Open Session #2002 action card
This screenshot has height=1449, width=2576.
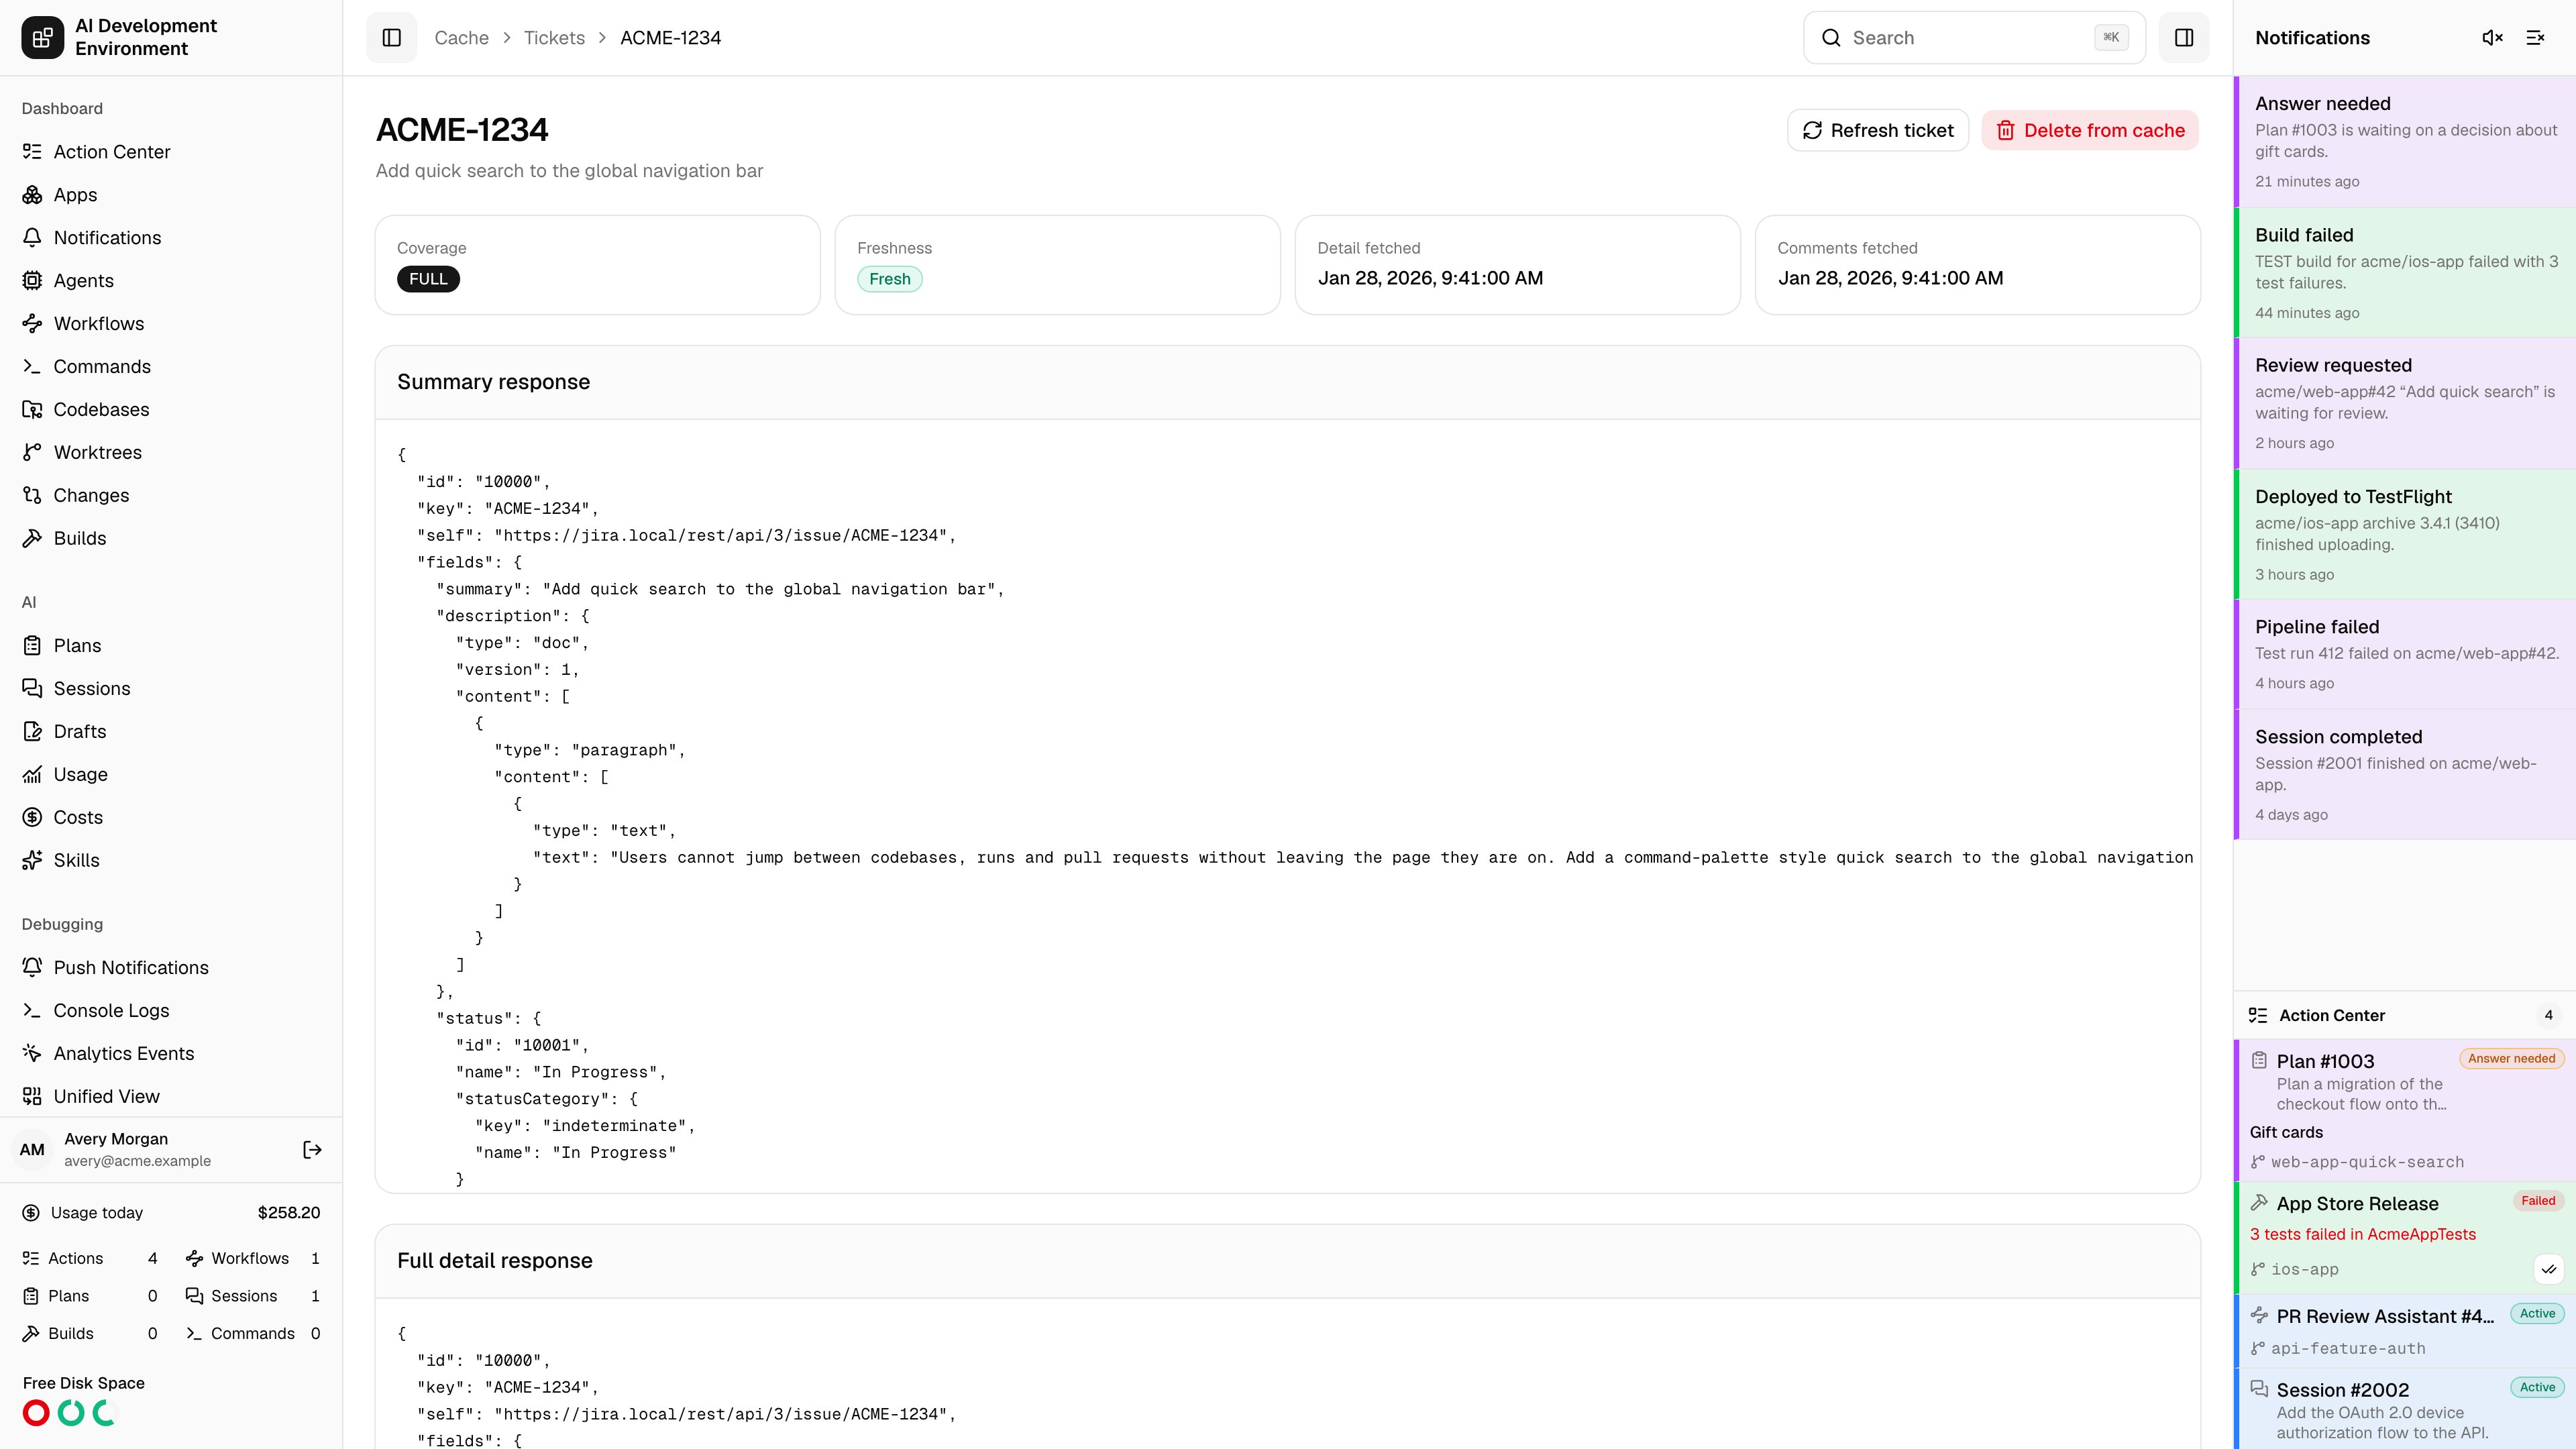pyautogui.click(x=2405, y=1409)
